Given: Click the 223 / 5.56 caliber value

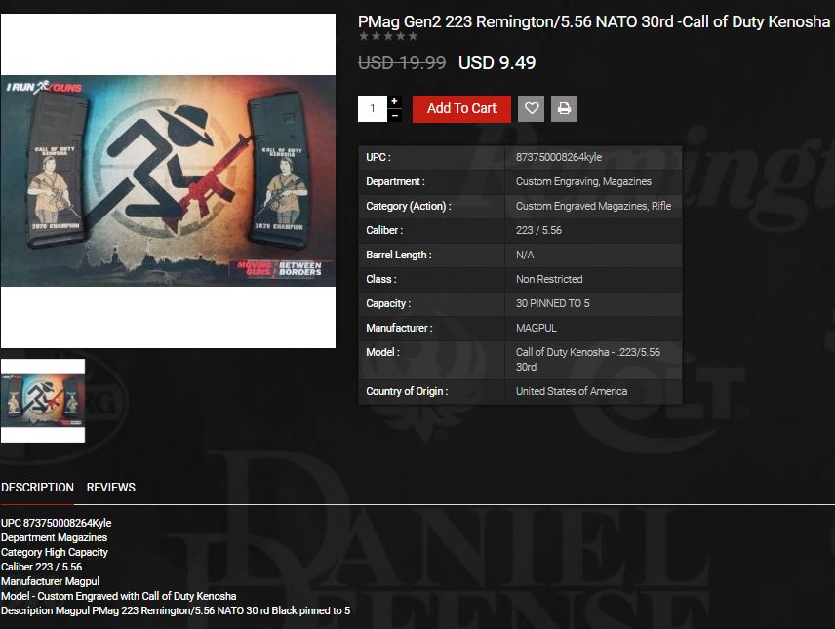Looking at the screenshot, I should 538,230.
